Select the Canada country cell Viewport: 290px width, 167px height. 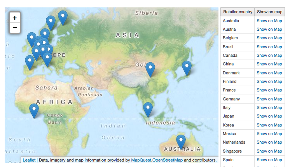pyautogui.click(x=238, y=55)
